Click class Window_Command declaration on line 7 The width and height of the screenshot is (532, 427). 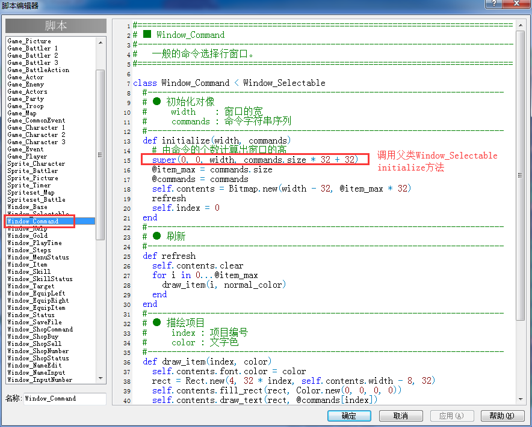(x=229, y=83)
